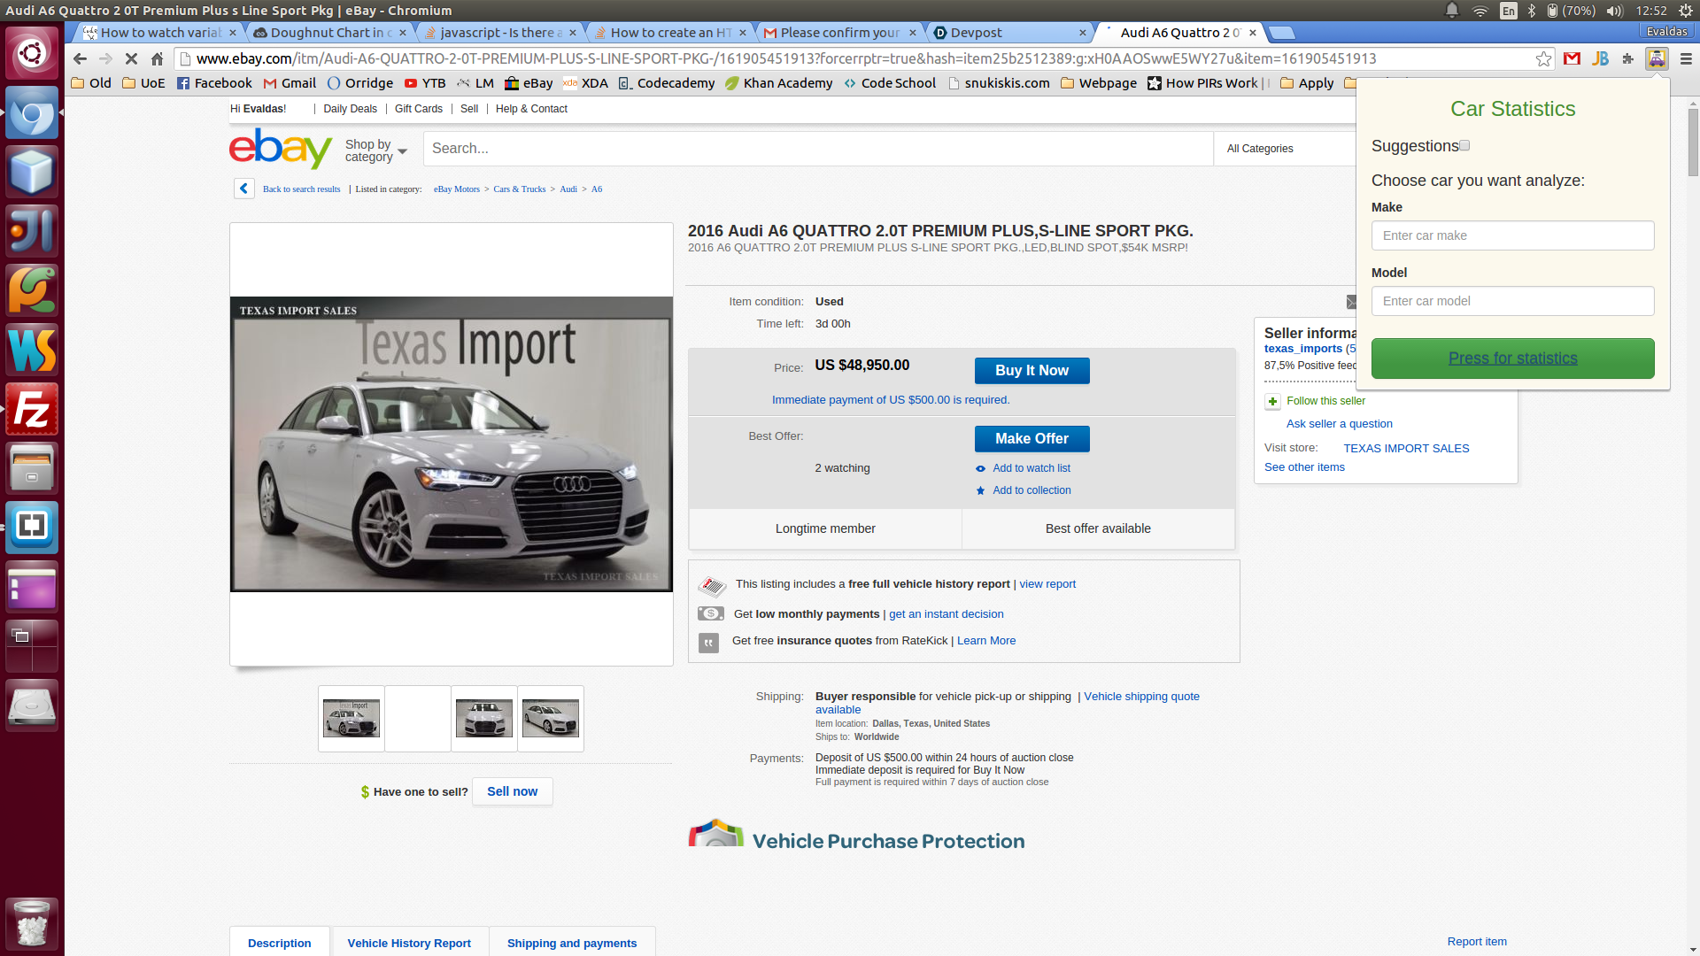
Task: Select the last car thumbnail image
Action: [x=550, y=718]
